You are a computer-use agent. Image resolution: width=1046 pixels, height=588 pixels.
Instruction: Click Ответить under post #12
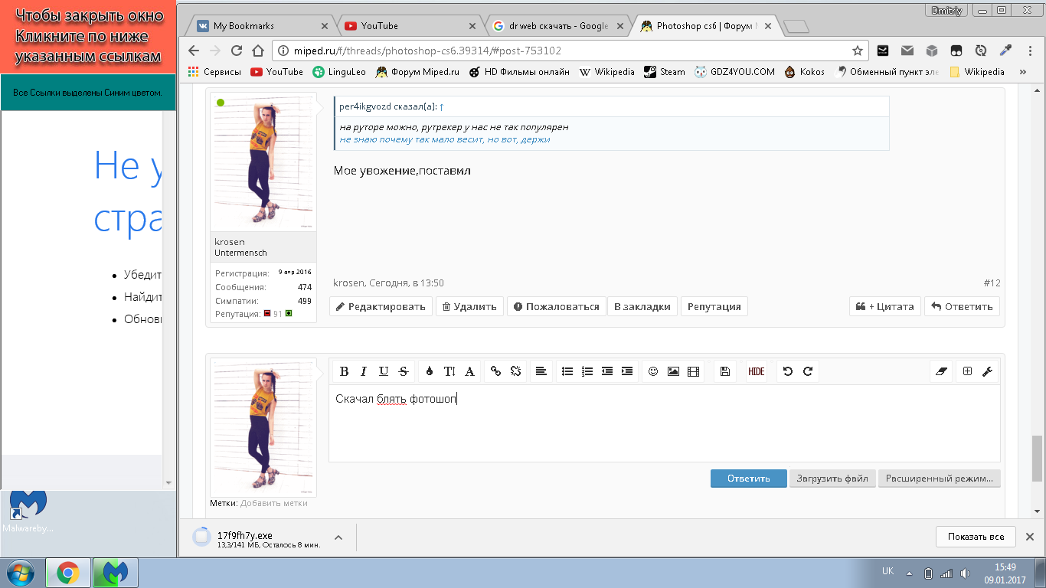(962, 306)
